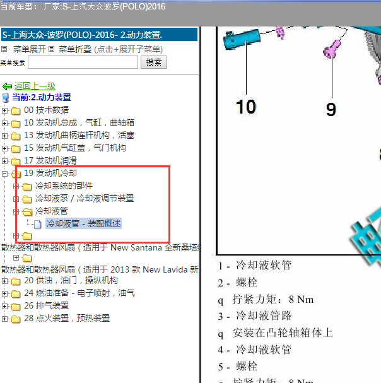Click open folder icon of 冷却液管
This screenshot has height=383, width=381.
click(x=27, y=212)
